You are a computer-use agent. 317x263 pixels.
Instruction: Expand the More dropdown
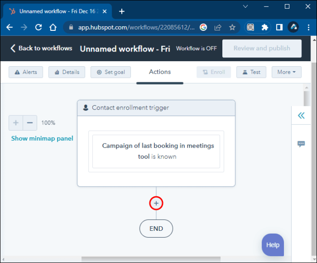[287, 72]
